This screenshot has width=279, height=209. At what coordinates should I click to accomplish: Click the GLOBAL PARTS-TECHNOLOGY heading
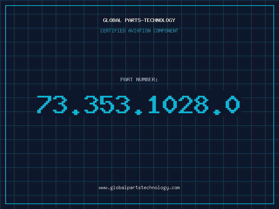pos(139,20)
